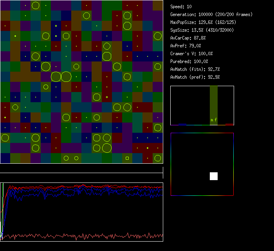Click the olive cell at grid's top-right corner

[x=158, y=5]
